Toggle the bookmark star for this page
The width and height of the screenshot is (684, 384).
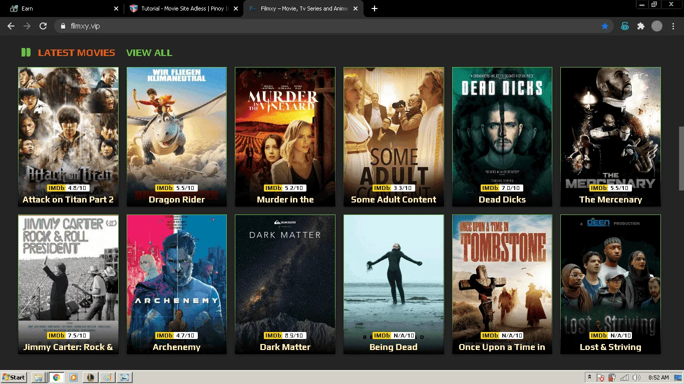605,26
